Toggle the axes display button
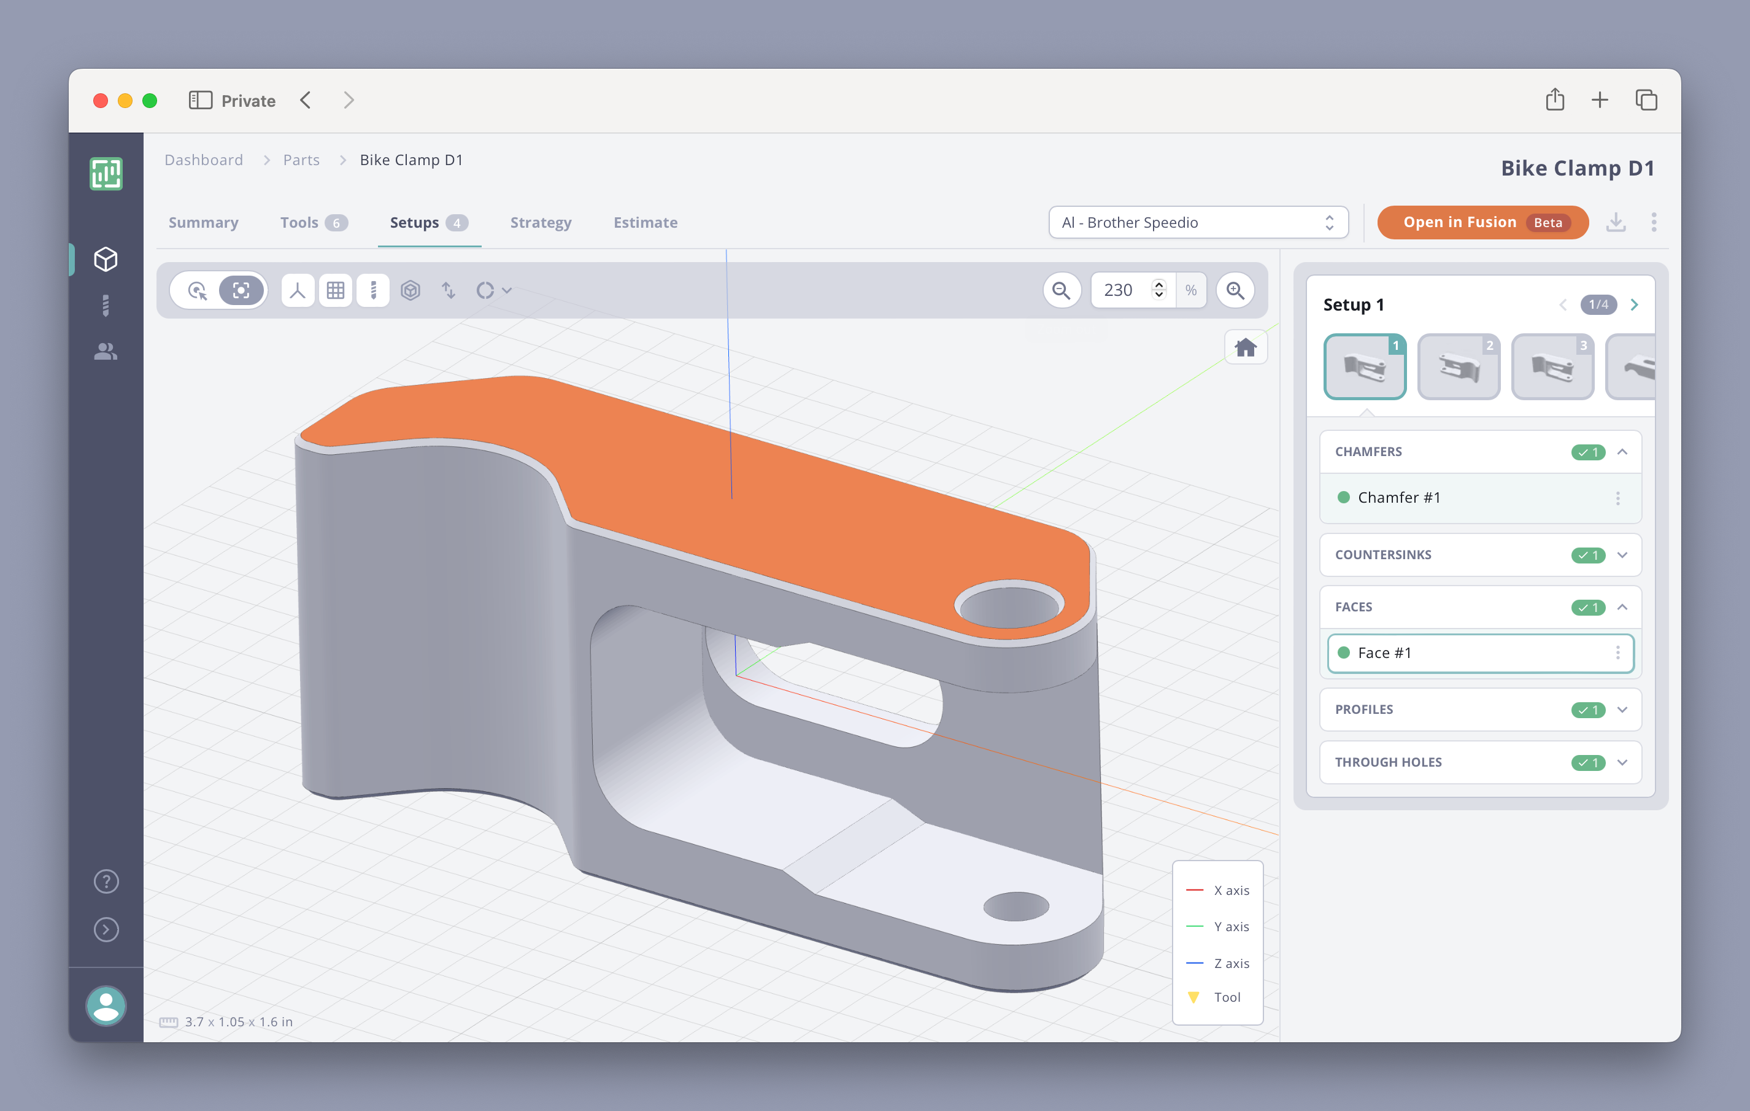The image size is (1750, 1111). click(297, 291)
